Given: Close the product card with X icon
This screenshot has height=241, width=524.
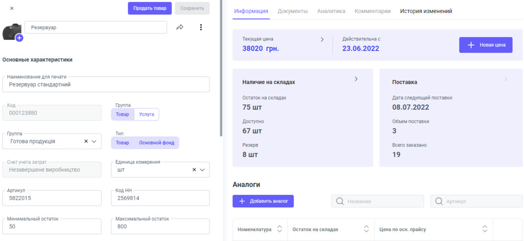Looking at the screenshot, I should [x=12, y=8].
